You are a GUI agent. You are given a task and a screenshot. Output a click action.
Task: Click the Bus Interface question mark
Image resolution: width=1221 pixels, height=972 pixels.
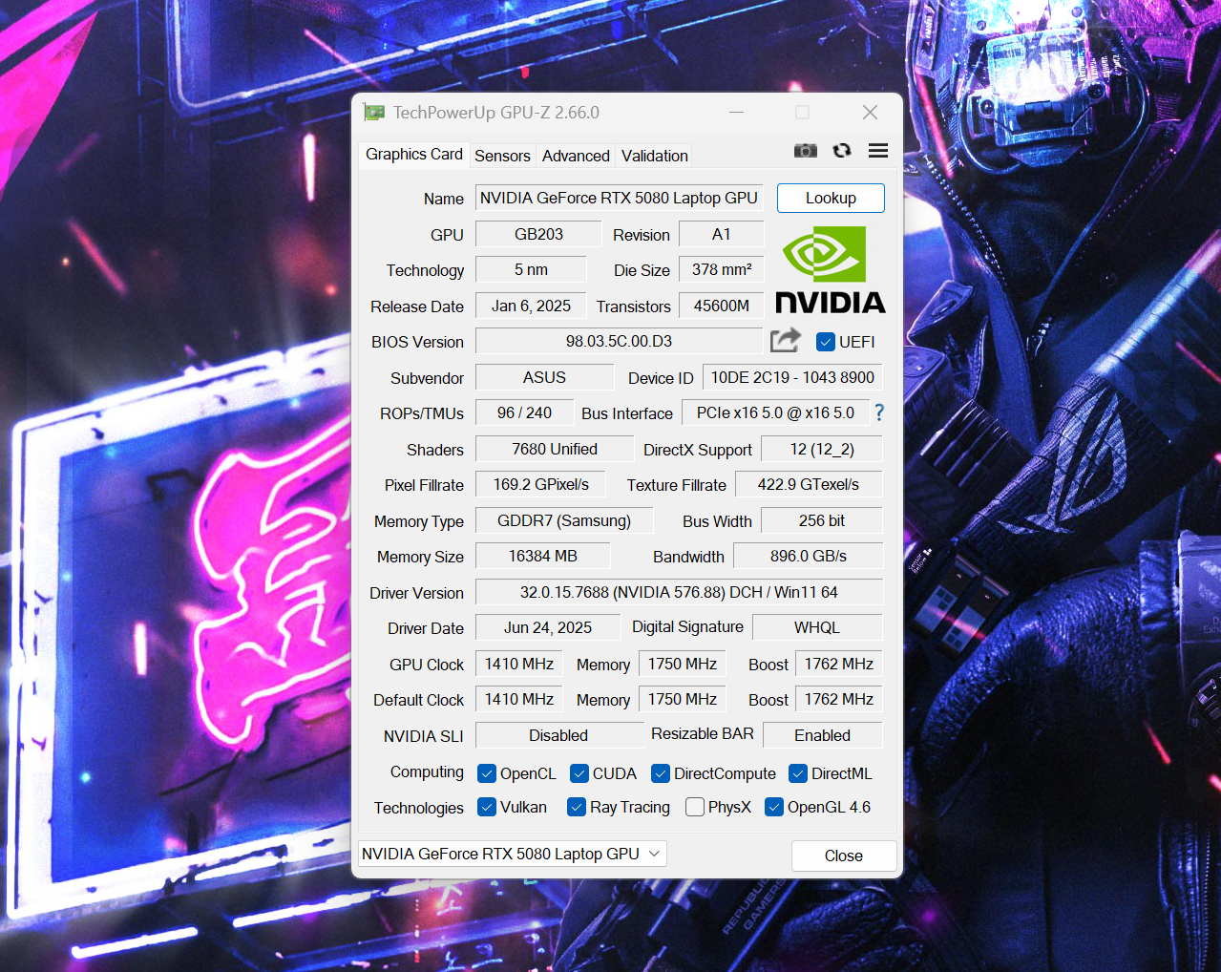(x=879, y=412)
